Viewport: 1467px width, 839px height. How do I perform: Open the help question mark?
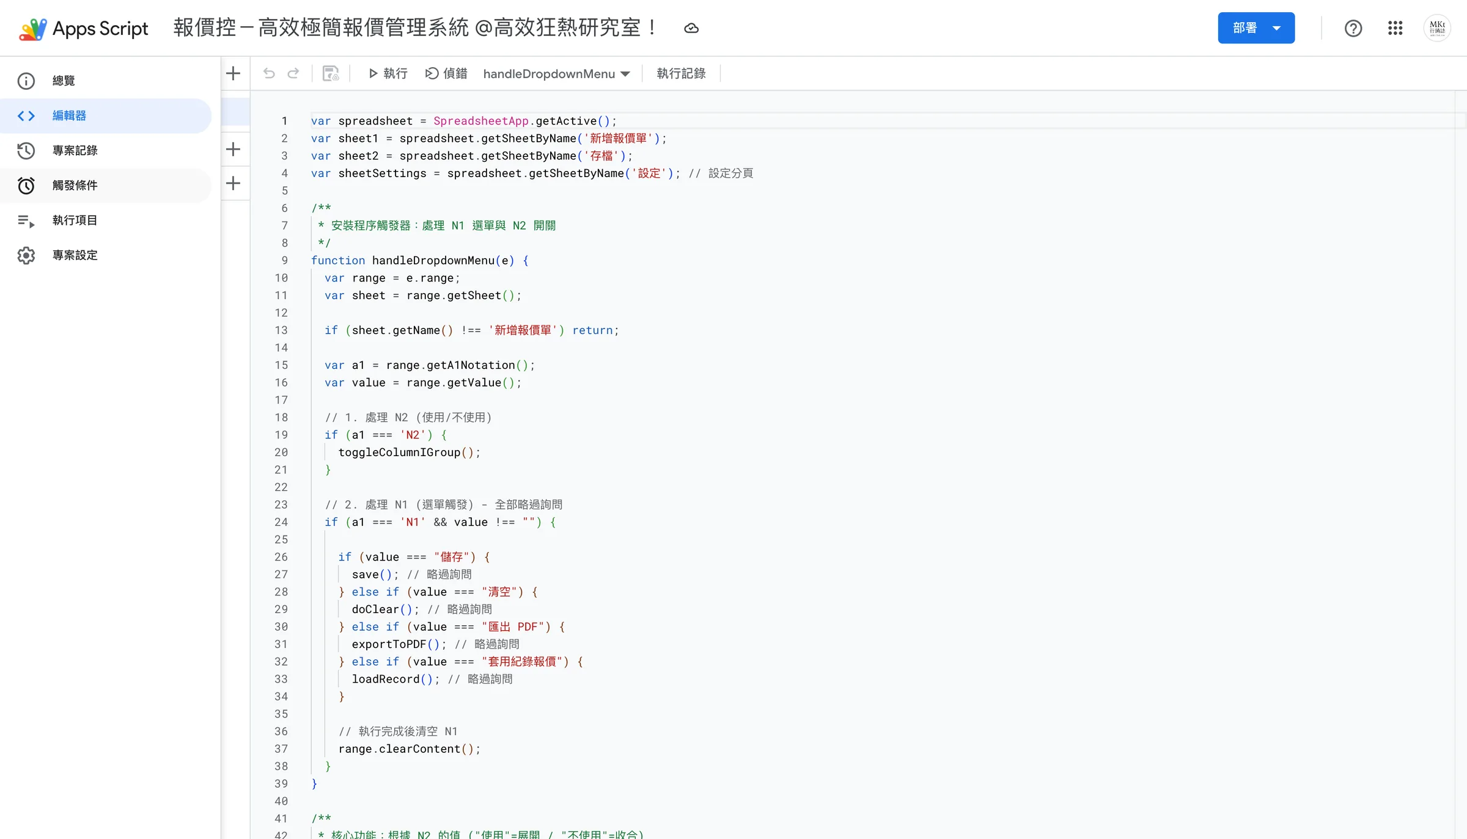1353,28
